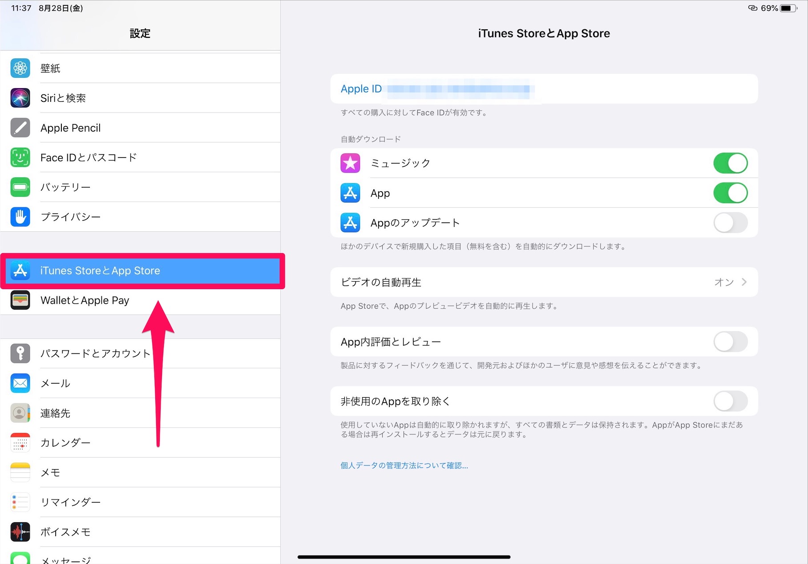Tap the Wallpaper (壁紙) flower icon
This screenshot has height=564, width=808.
click(20, 68)
